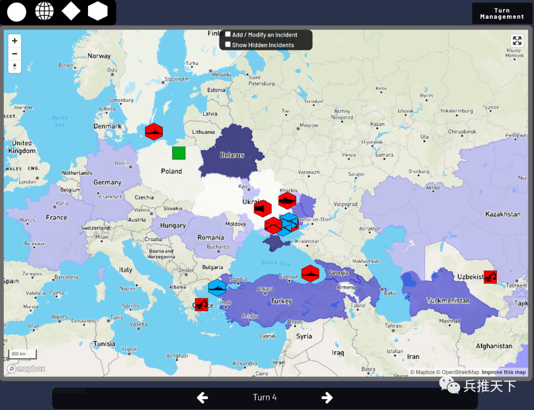Select red tank incident near Kharkiv

(287, 200)
